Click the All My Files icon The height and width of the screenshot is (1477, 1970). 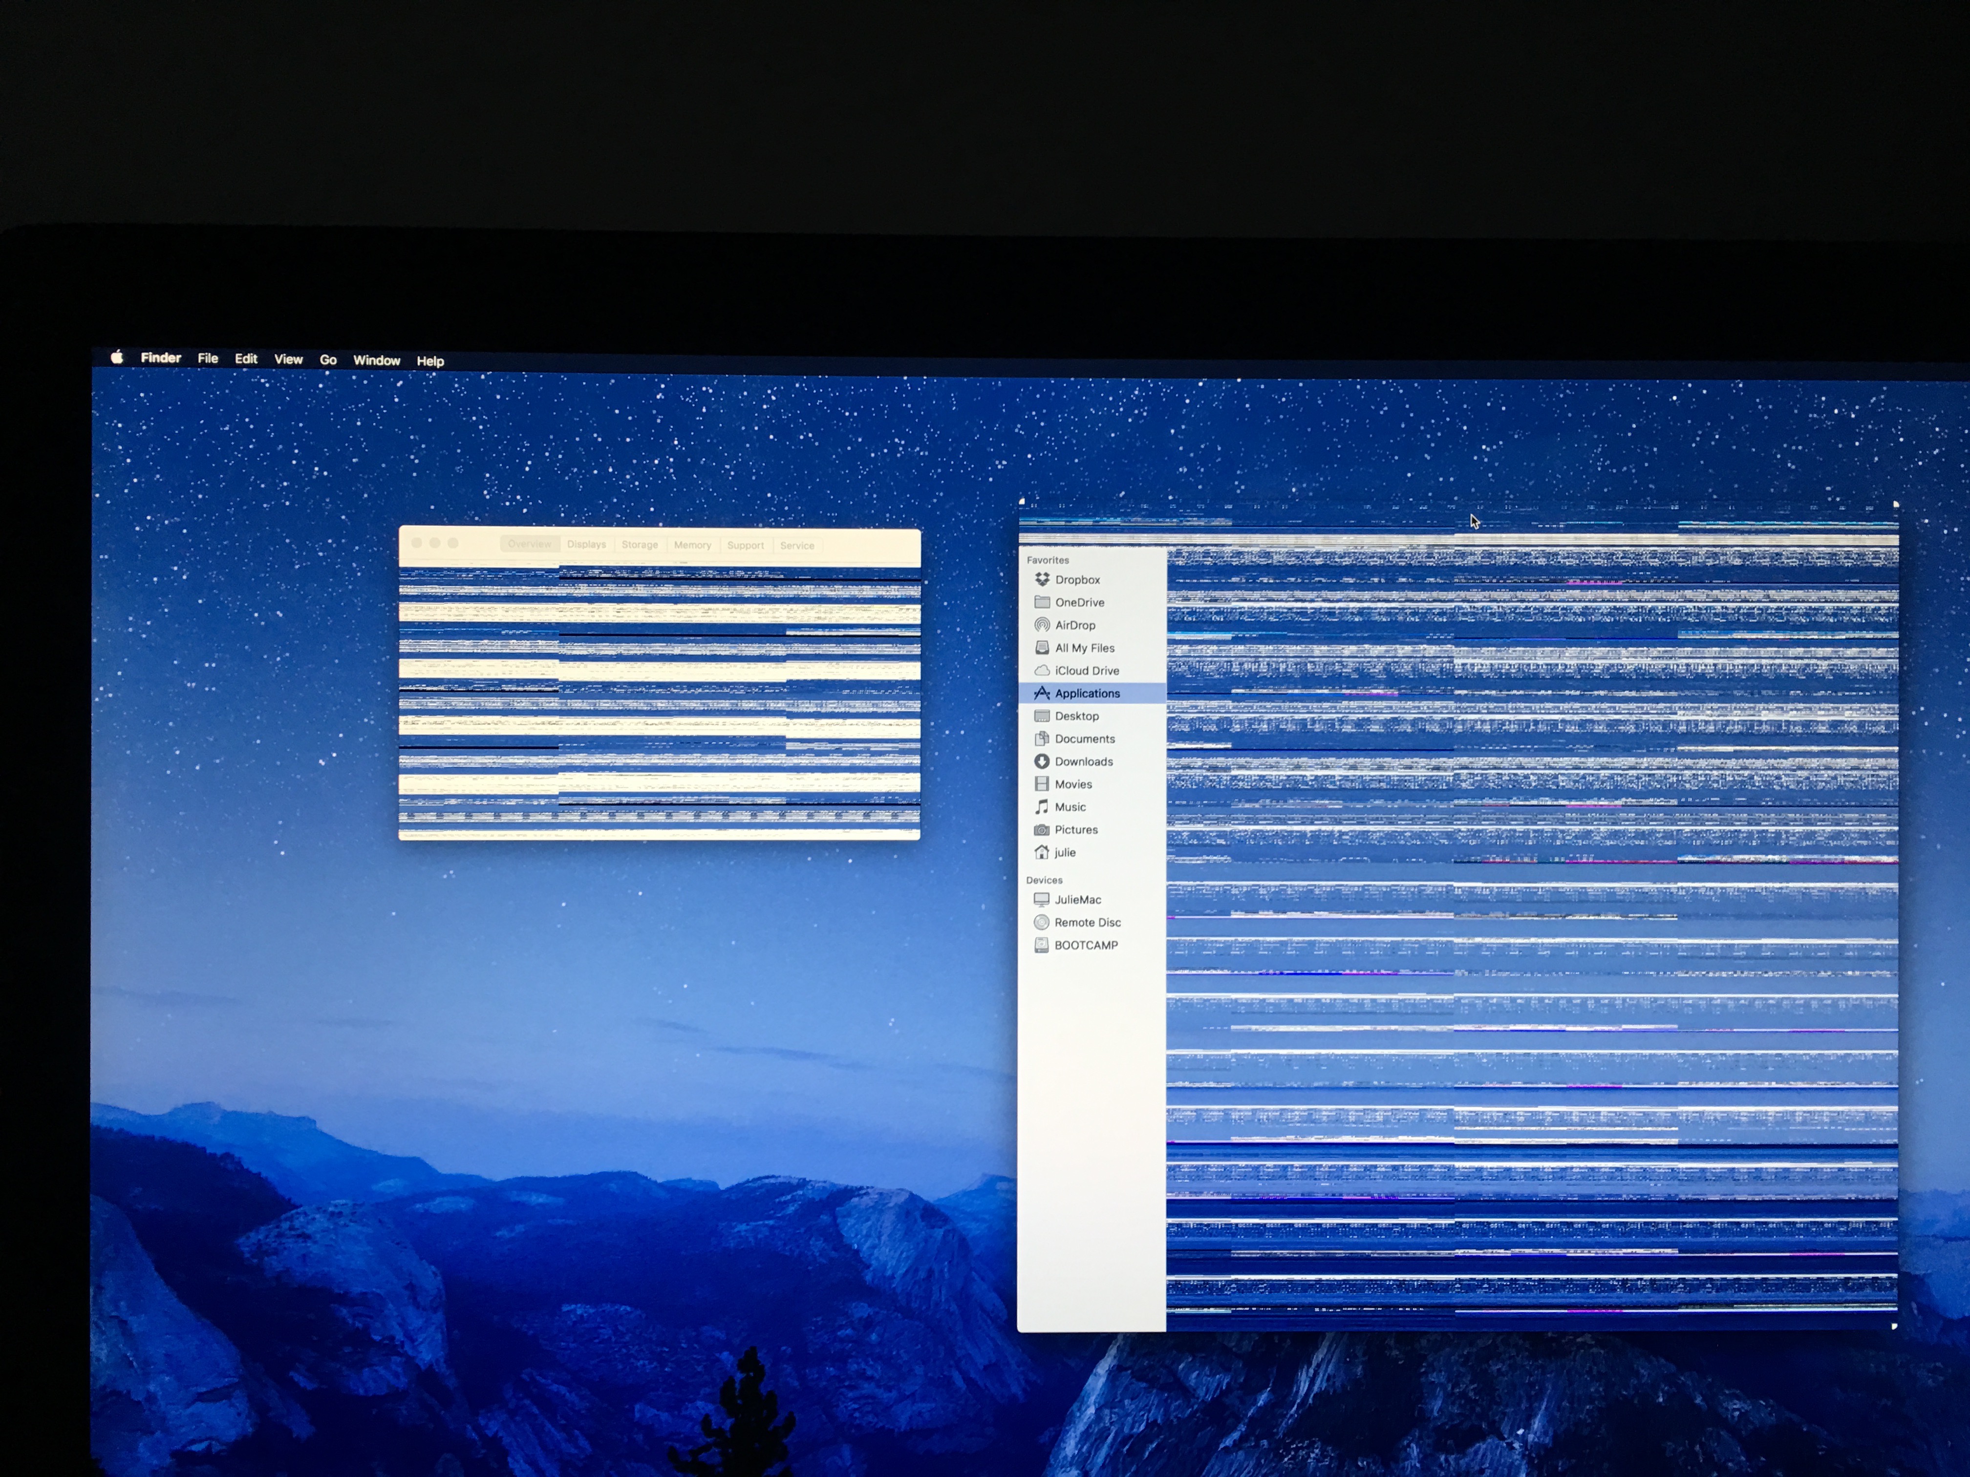[1042, 647]
